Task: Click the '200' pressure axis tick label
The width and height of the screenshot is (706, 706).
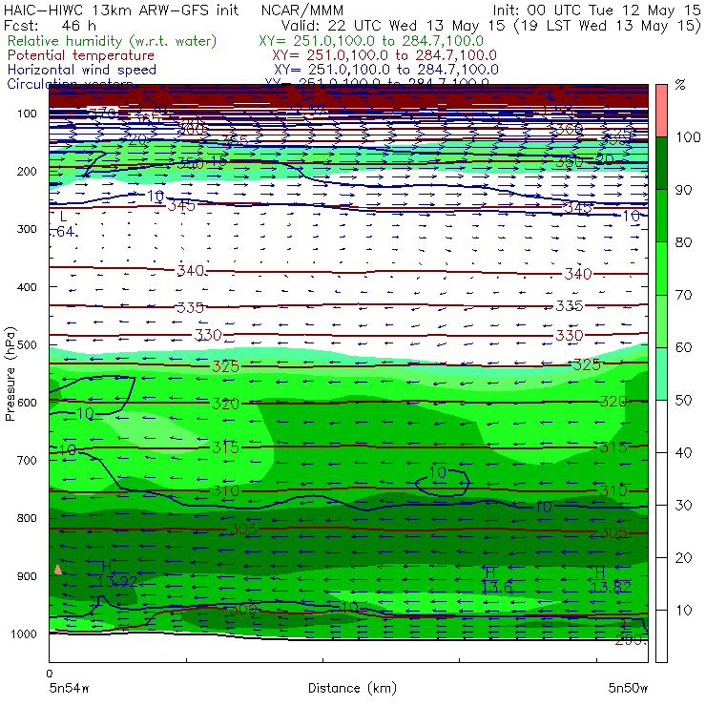Action: [27, 171]
